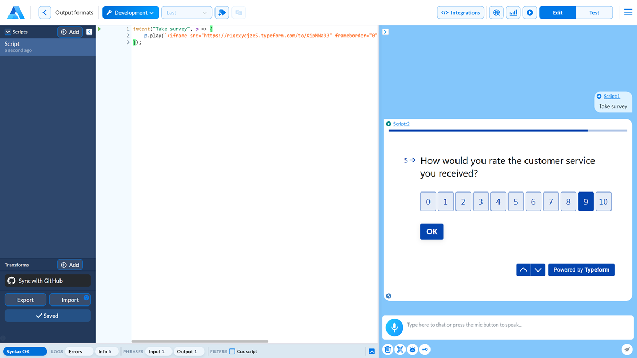Open the Development environment dropdown

click(131, 13)
